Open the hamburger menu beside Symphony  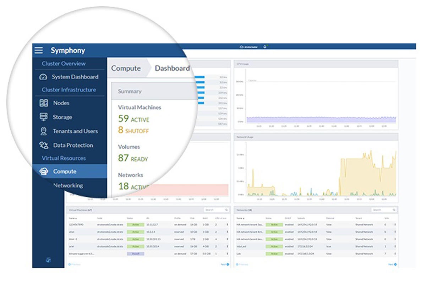pyautogui.click(x=38, y=50)
